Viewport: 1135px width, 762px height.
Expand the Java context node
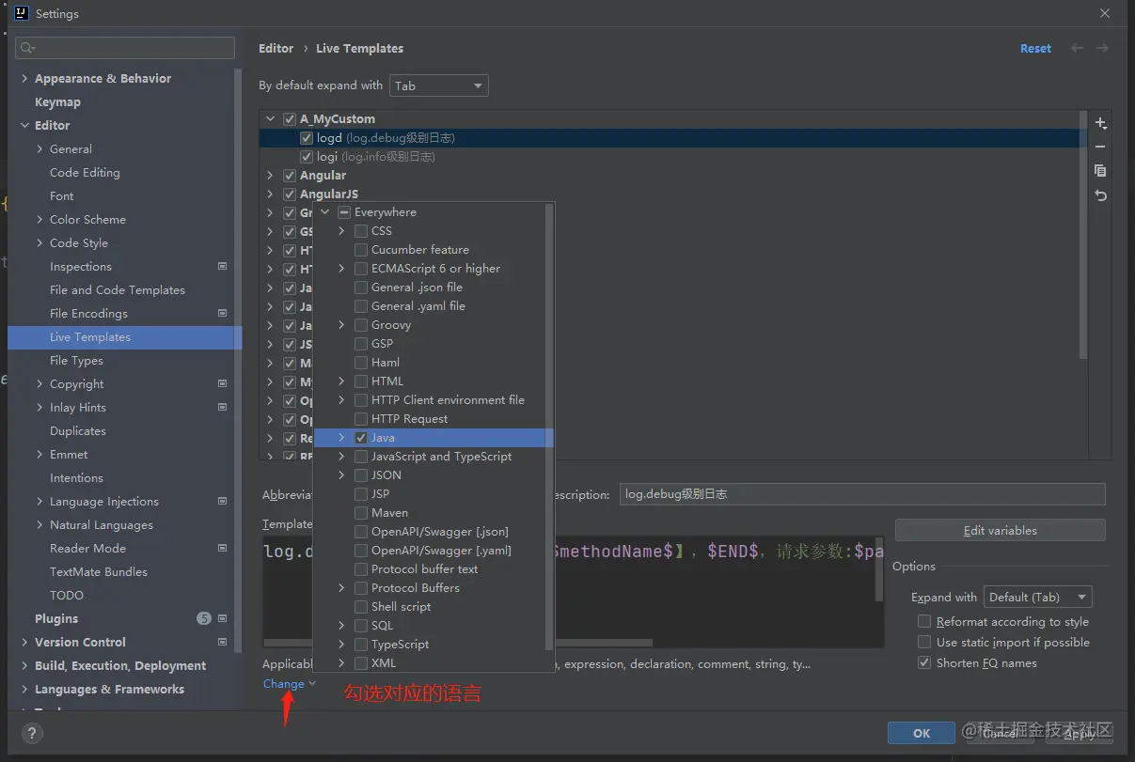pos(342,438)
